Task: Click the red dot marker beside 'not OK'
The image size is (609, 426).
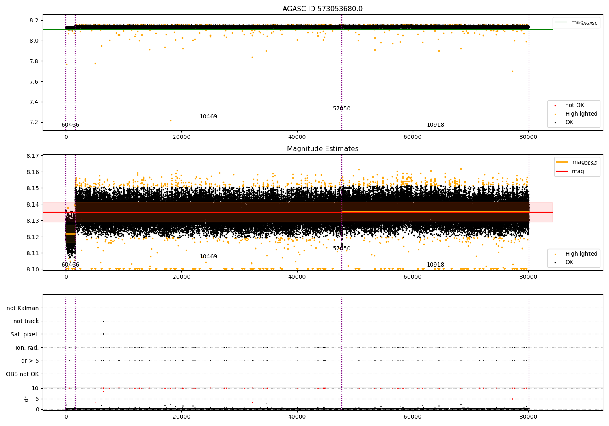Action: pos(555,105)
